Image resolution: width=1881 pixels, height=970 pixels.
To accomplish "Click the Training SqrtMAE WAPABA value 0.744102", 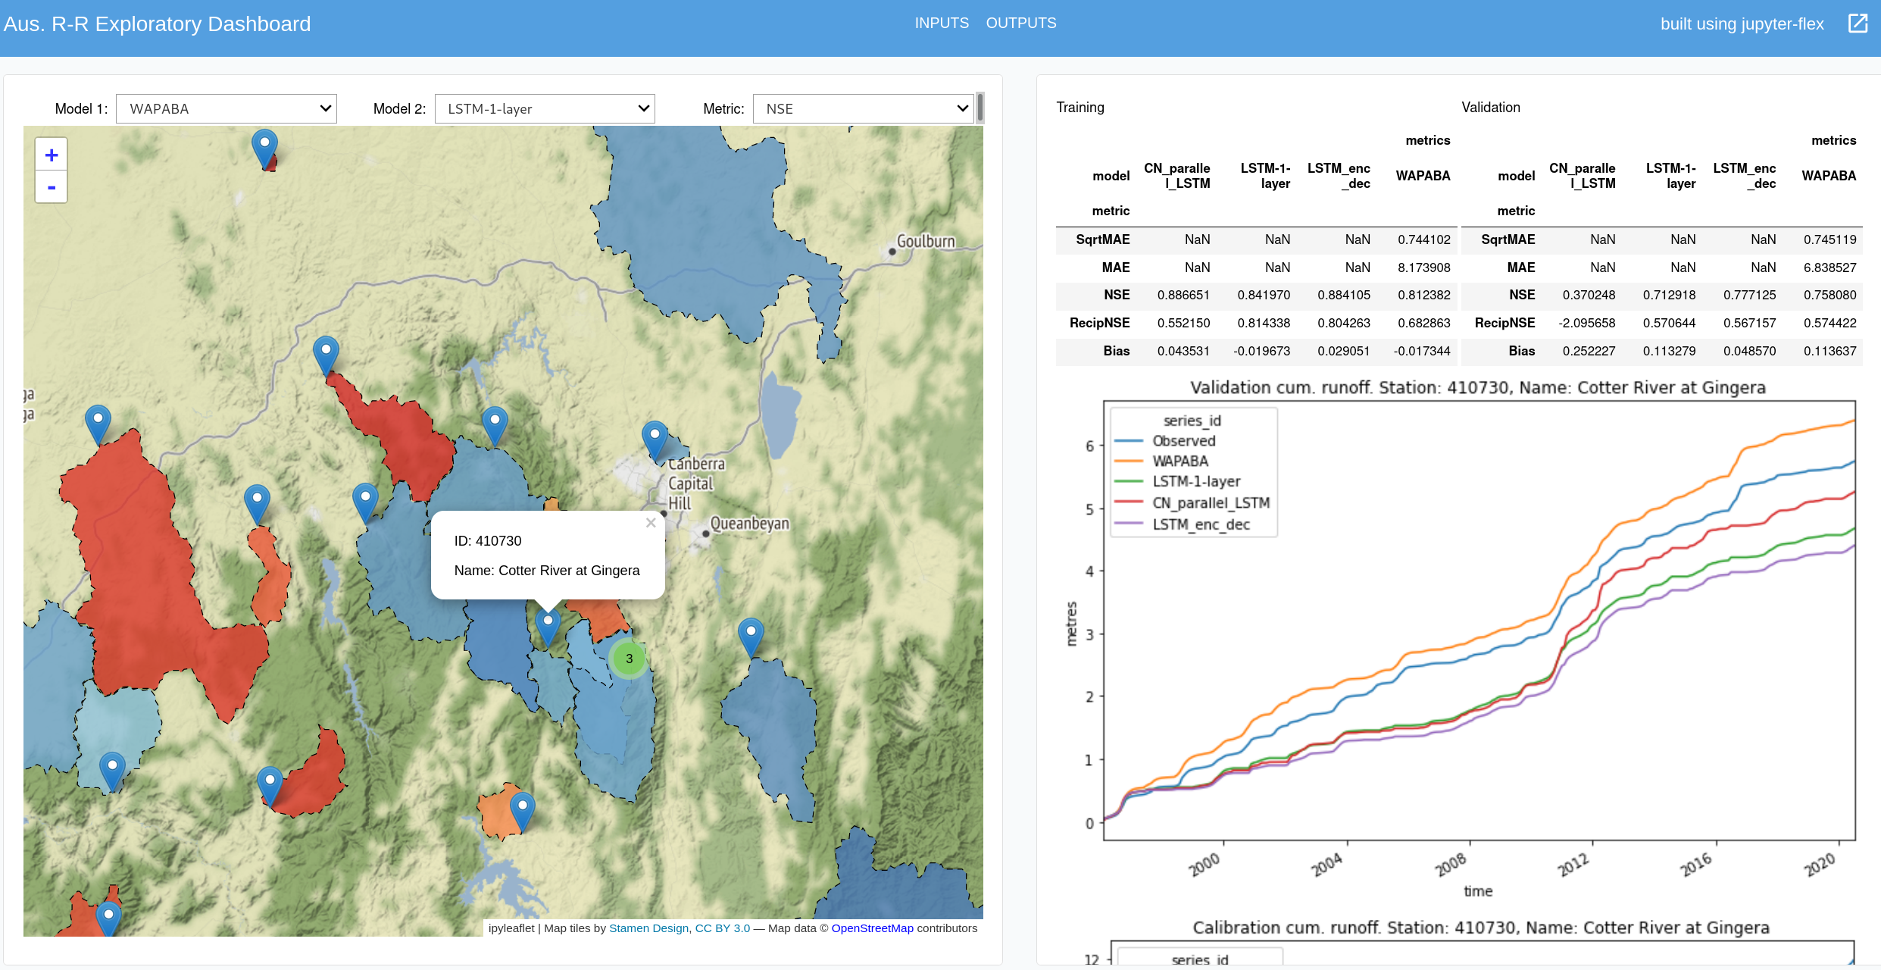I will point(1423,239).
